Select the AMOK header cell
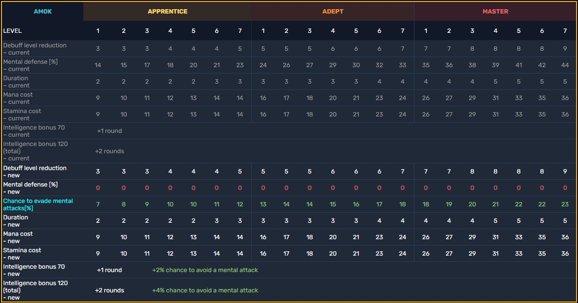578x303 pixels. click(43, 12)
